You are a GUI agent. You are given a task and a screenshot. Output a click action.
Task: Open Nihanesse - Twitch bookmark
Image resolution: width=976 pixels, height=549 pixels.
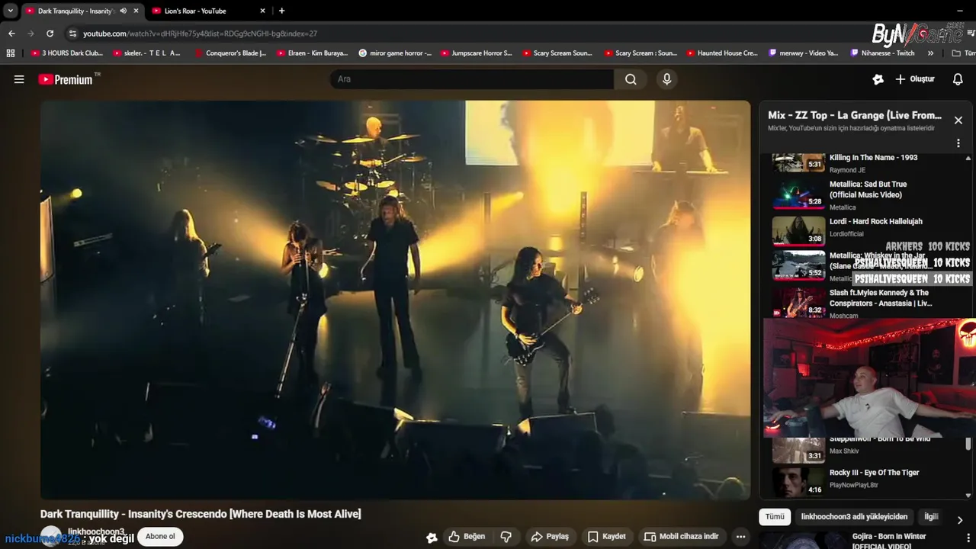(881, 53)
